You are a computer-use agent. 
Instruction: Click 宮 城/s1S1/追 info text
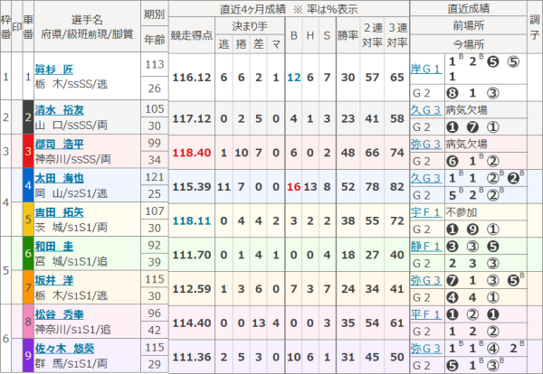(71, 261)
